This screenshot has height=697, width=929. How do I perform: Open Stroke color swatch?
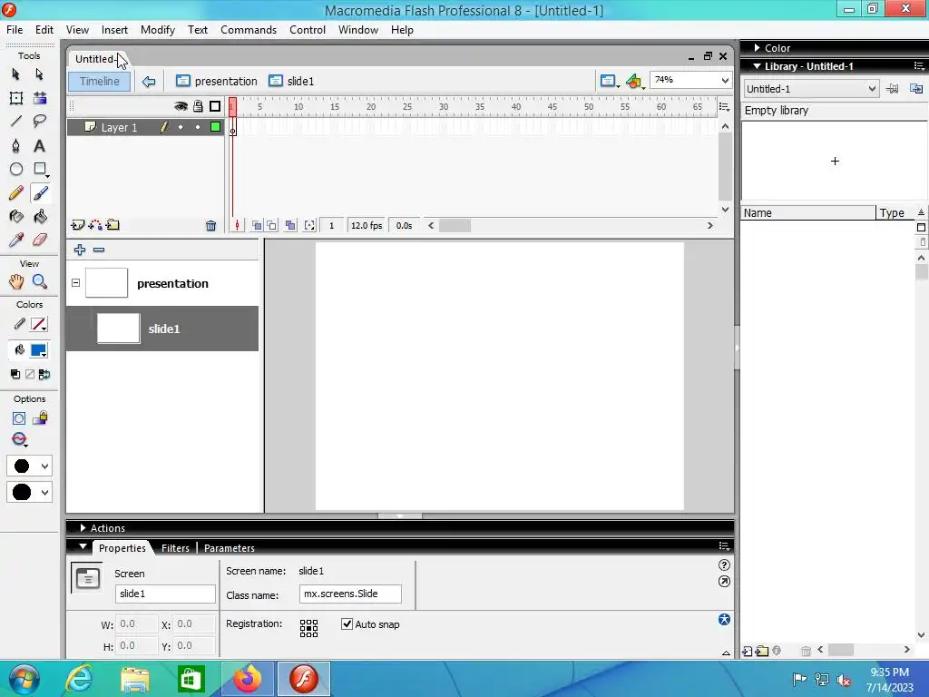point(39,324)
